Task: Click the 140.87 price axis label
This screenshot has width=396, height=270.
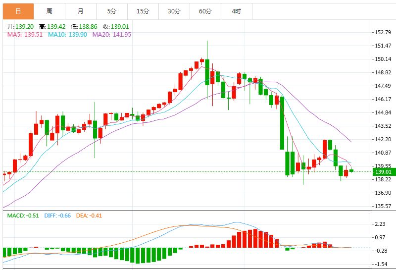Action: point(383,153)
